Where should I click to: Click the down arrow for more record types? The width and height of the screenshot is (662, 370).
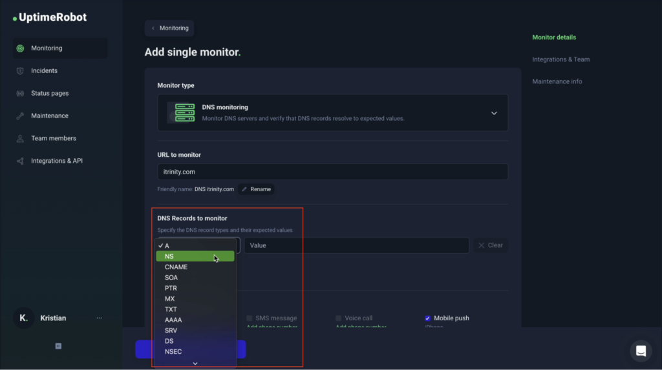point(195,364)
